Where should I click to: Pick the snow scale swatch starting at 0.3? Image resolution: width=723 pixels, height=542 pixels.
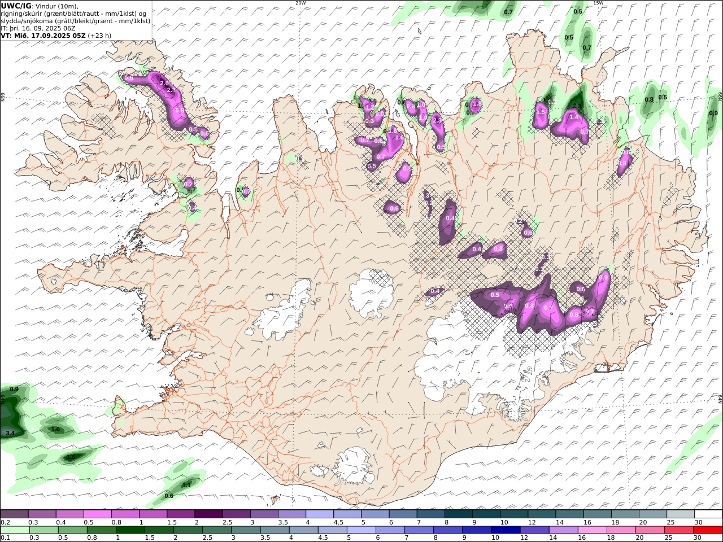(x=42, y=514)
